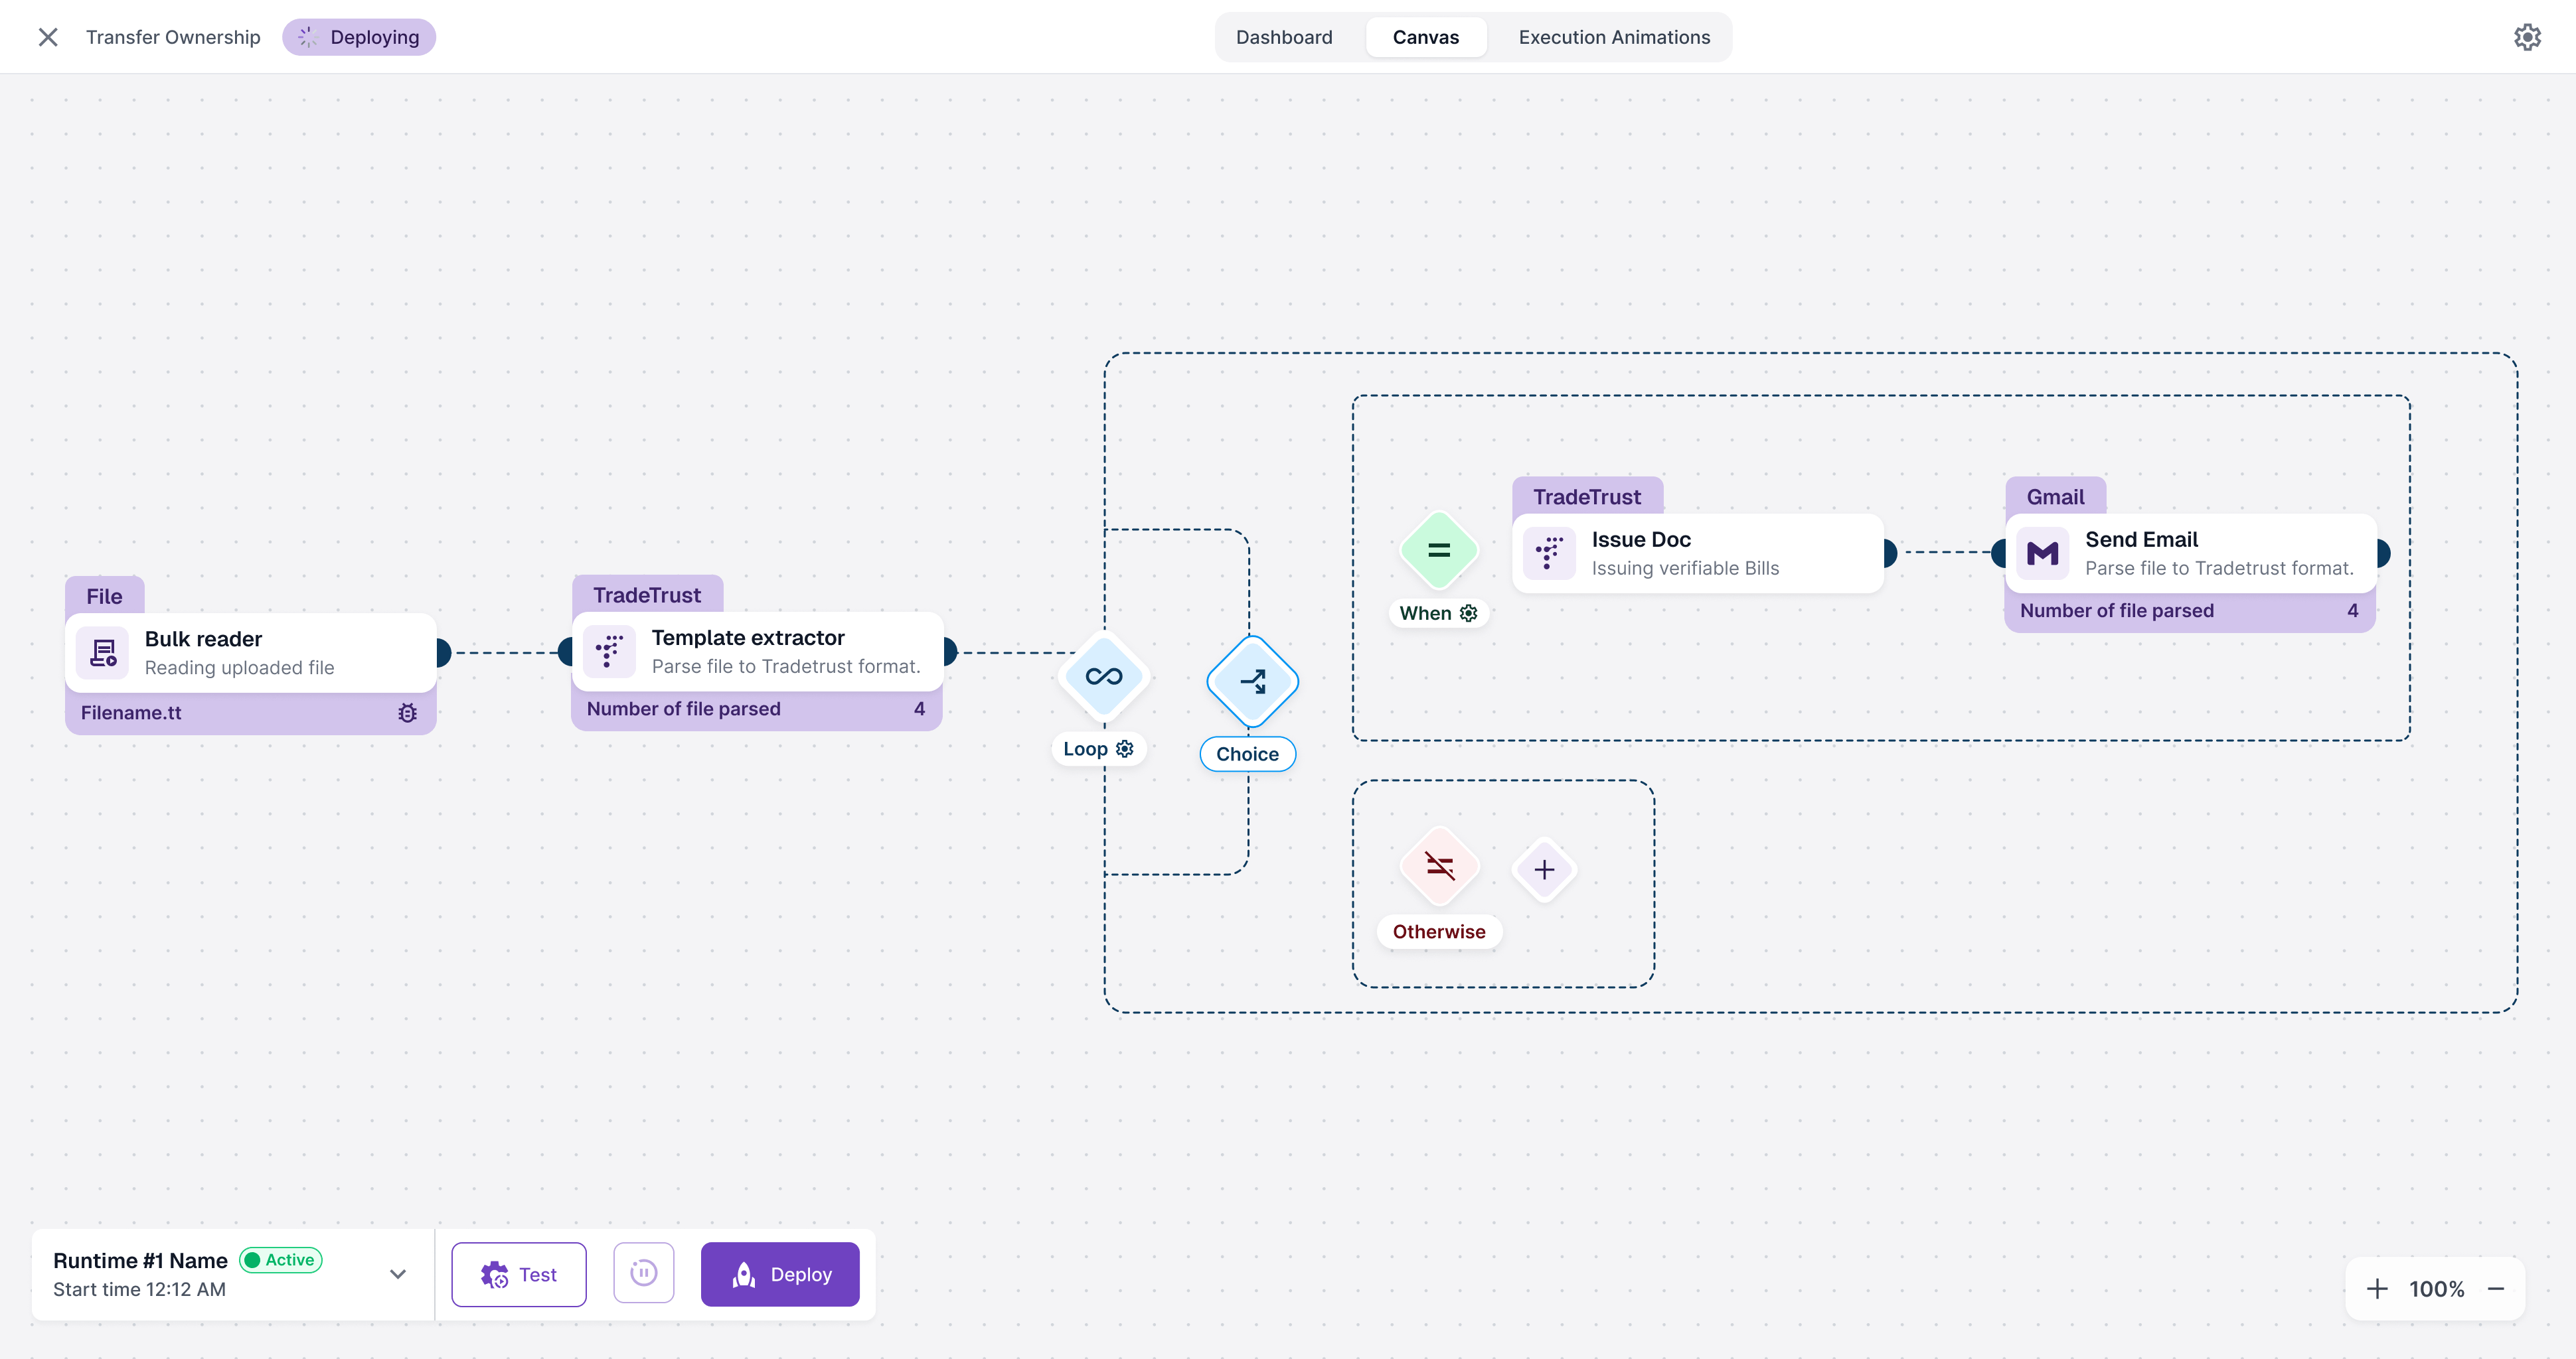This screenshot has height=1359, width=2576.
Task: Click the 100% zoom level
Action: pyautogui.click(x=2437, y=1289)
